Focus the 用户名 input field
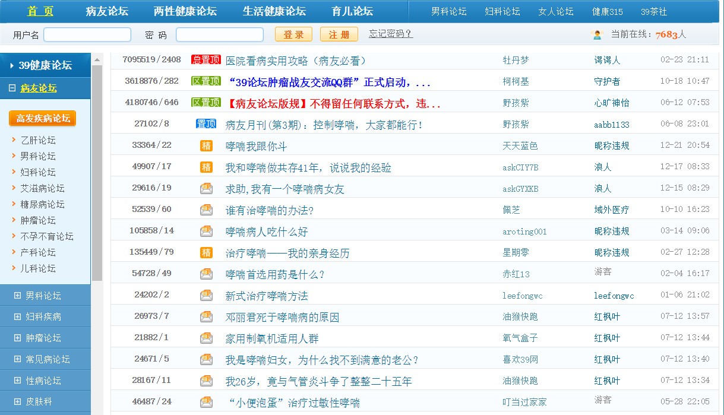The image size is (724, 415). point(87,34)
